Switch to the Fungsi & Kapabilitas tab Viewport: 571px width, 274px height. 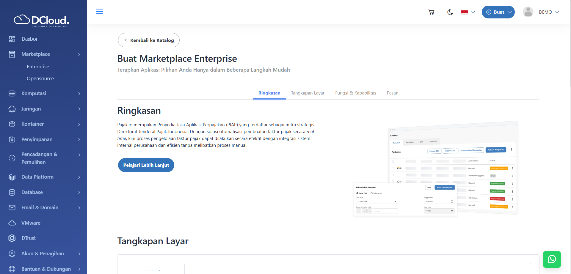pyautogui.click(x=355, y=93)
